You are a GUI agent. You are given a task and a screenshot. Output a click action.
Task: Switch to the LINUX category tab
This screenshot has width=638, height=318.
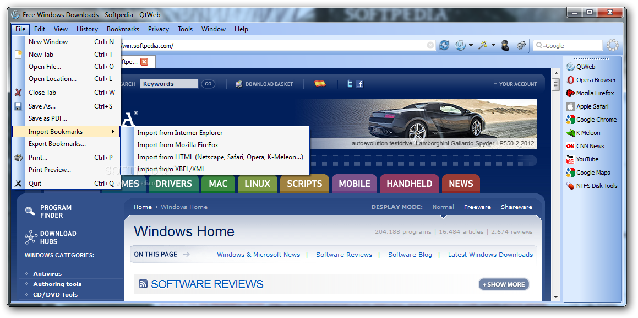click(258, 184)
